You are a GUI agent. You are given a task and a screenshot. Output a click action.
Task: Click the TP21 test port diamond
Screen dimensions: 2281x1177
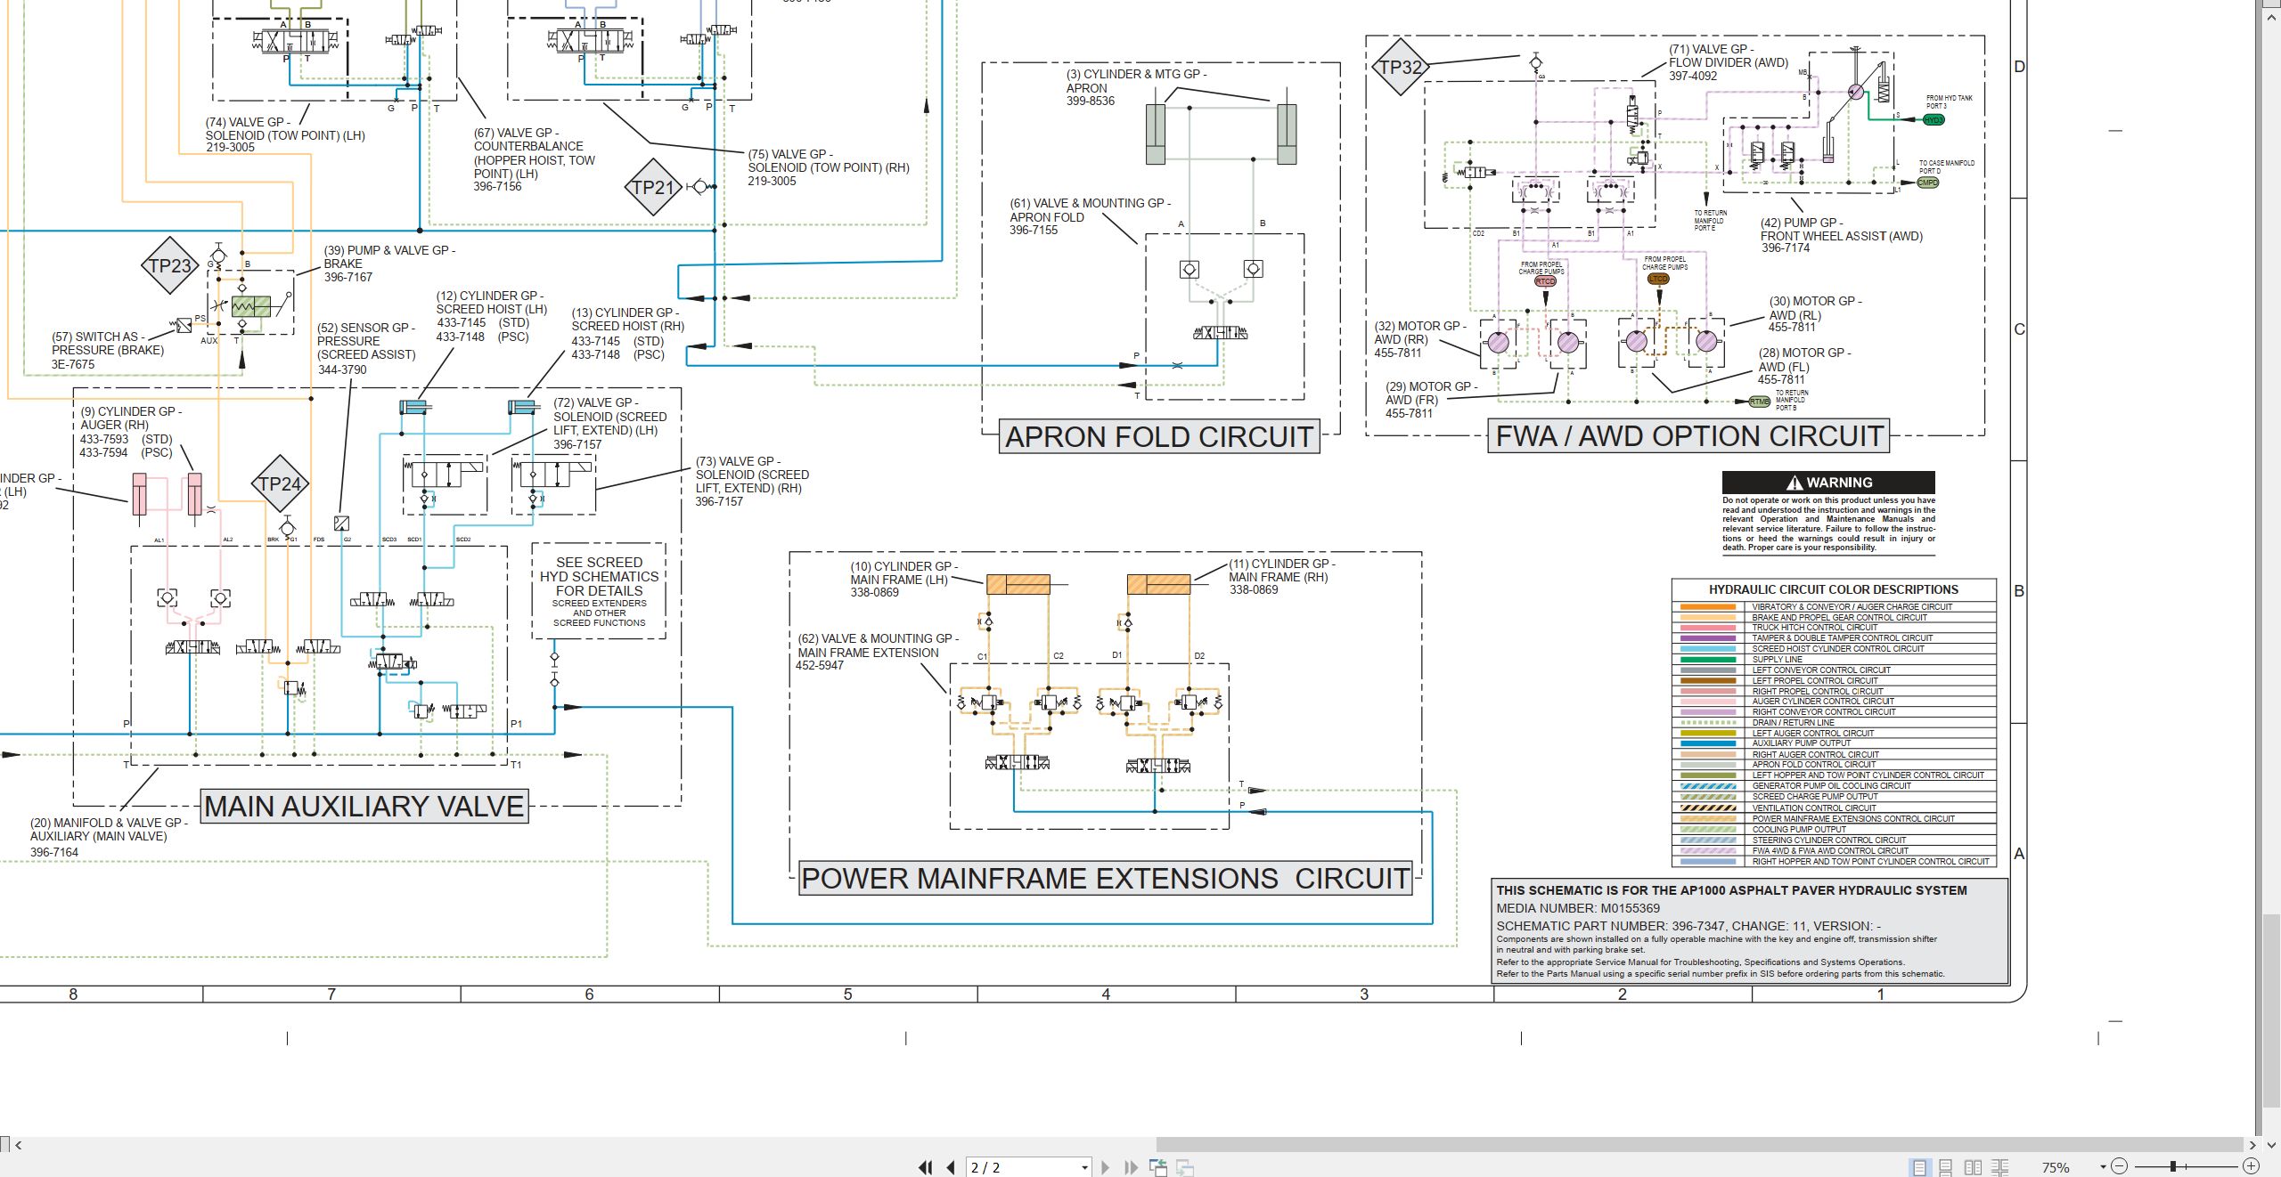point(653,187)
